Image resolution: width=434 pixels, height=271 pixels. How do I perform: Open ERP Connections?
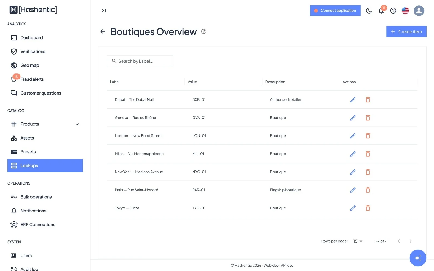[45, 224]
